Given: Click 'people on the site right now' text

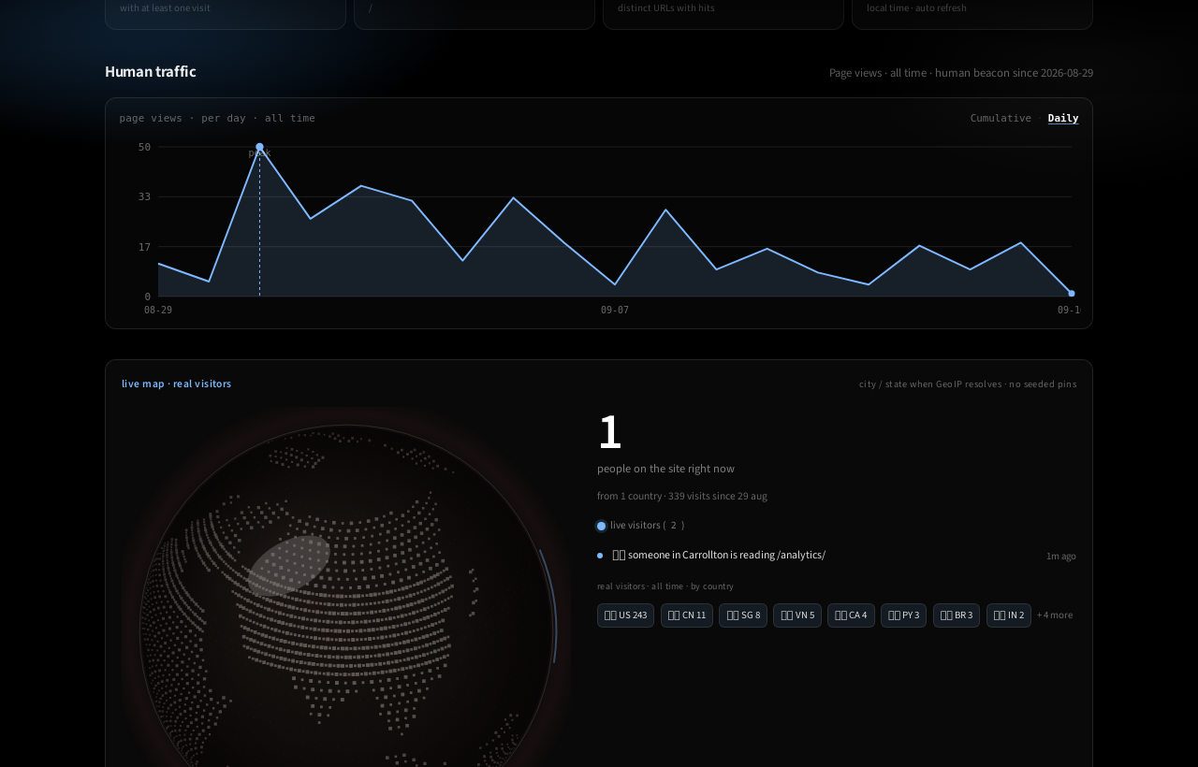Looking at the screenshot, I should [665, 469].
